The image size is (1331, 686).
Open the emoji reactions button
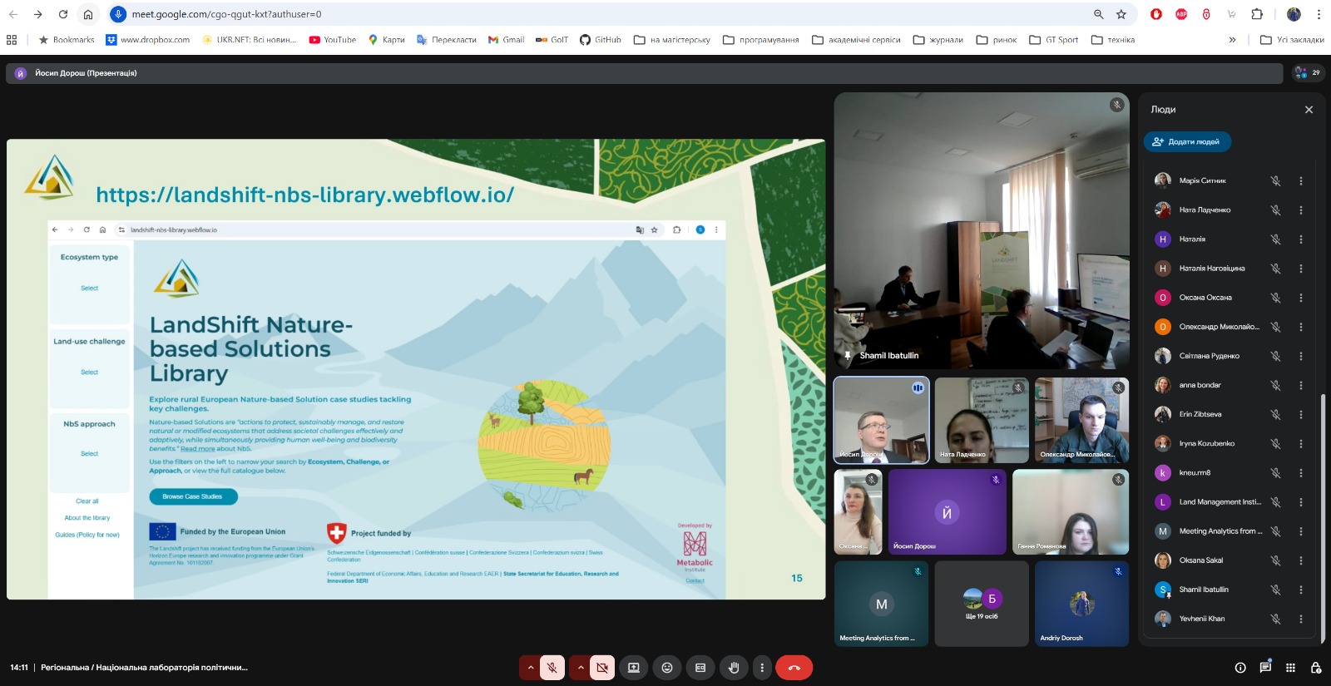[x=667, y=668]
